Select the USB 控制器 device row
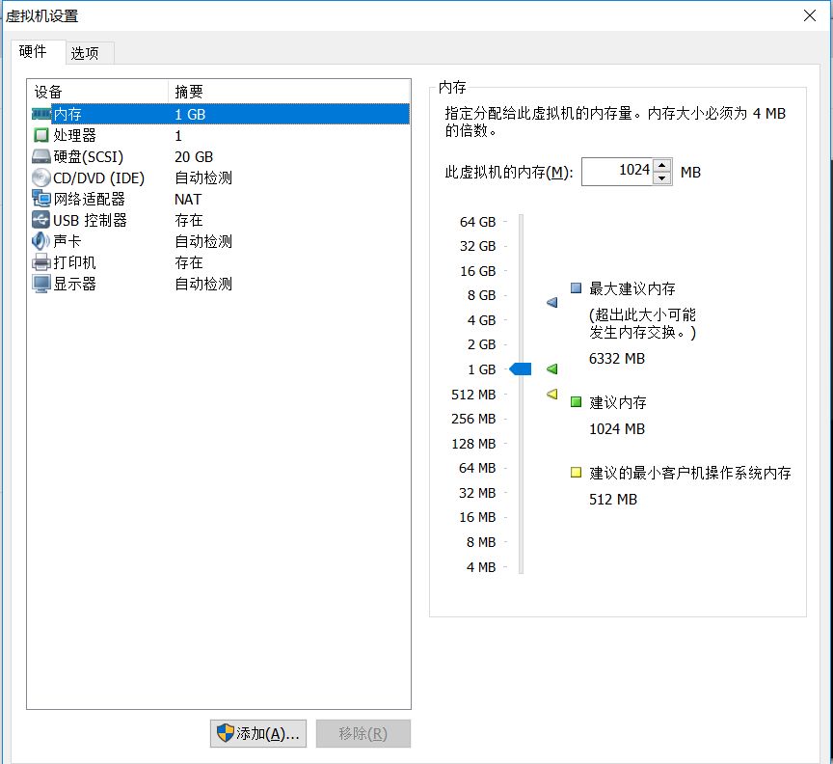833x764 pixels. [x=220, y=220]
